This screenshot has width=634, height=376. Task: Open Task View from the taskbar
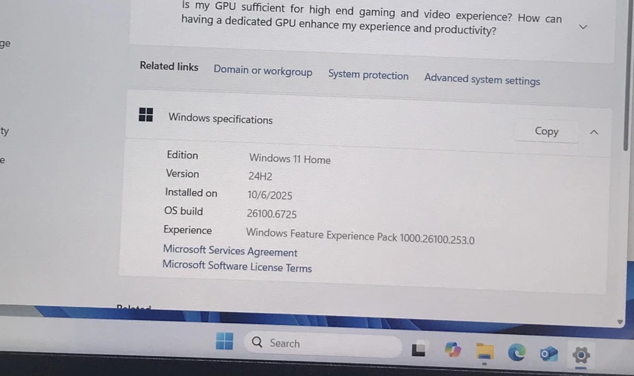419,349
